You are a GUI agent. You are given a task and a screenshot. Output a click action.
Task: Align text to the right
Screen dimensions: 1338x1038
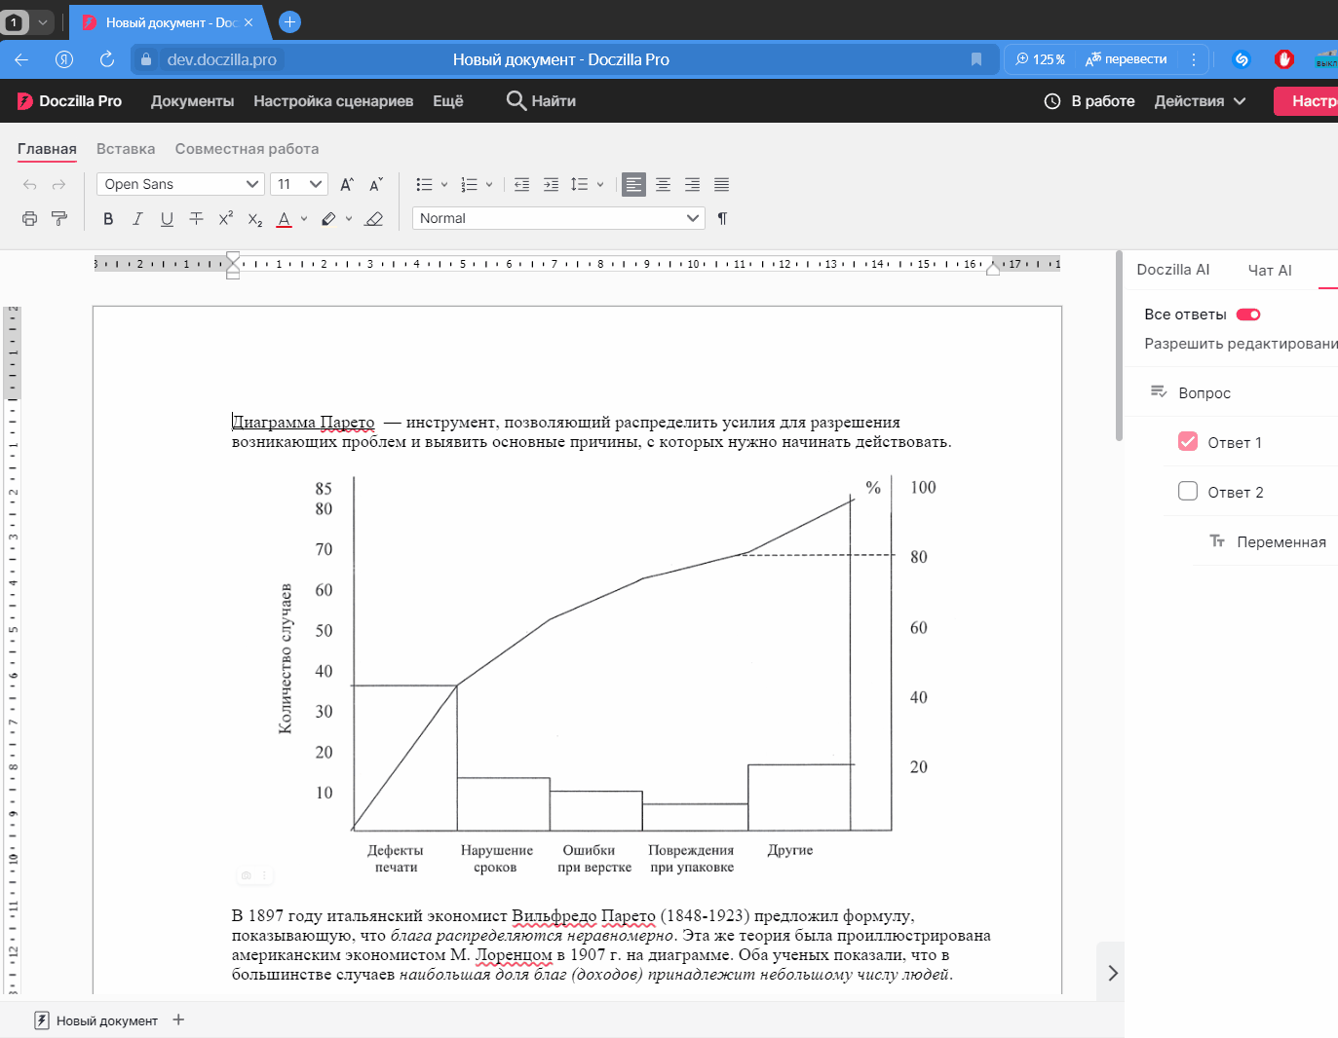[692, 185]
